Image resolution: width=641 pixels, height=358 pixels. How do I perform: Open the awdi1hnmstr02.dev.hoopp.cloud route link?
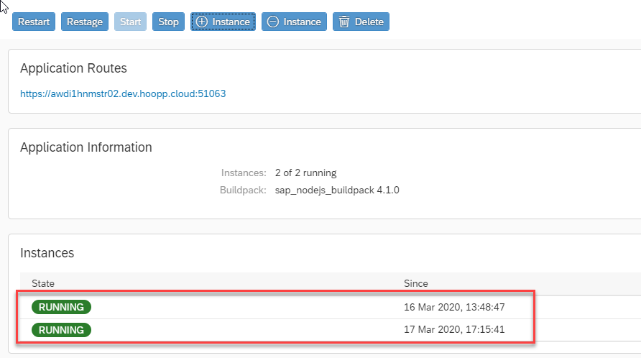coord(123,93)
